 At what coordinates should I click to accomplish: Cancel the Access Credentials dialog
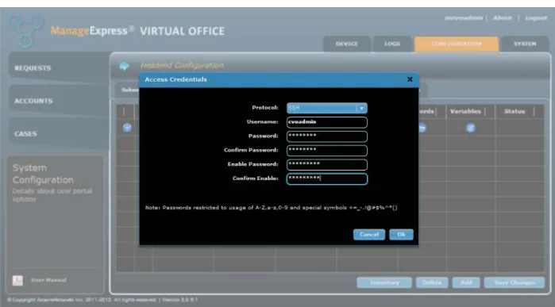coord(369,235)
